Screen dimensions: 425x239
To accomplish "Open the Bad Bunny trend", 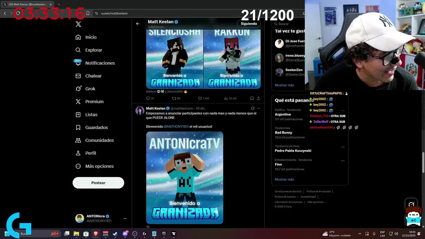I will click(284, 133).
